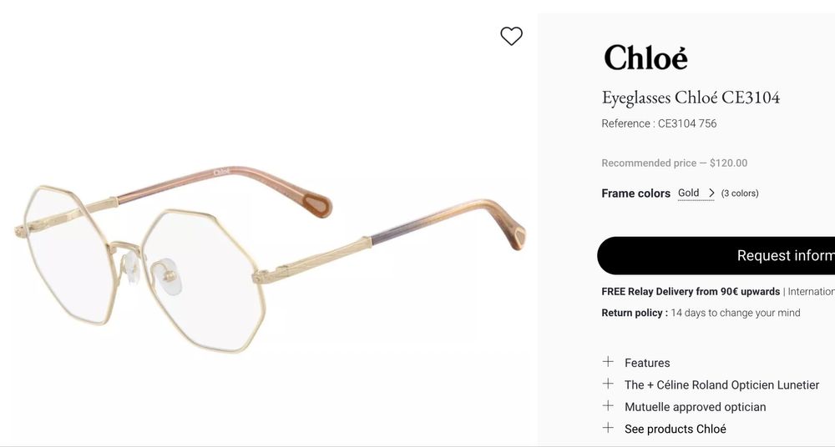Expand The + Céline Roland Opticien Lunetier section
This screenshot has width=835, height=447.
coord(721,384)
